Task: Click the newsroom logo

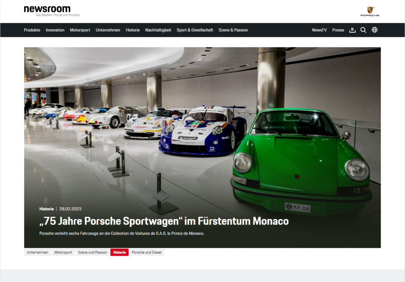Action: coord(47,10)
